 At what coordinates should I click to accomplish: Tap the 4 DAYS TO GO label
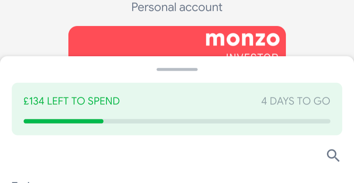click(x=295, y=101)
